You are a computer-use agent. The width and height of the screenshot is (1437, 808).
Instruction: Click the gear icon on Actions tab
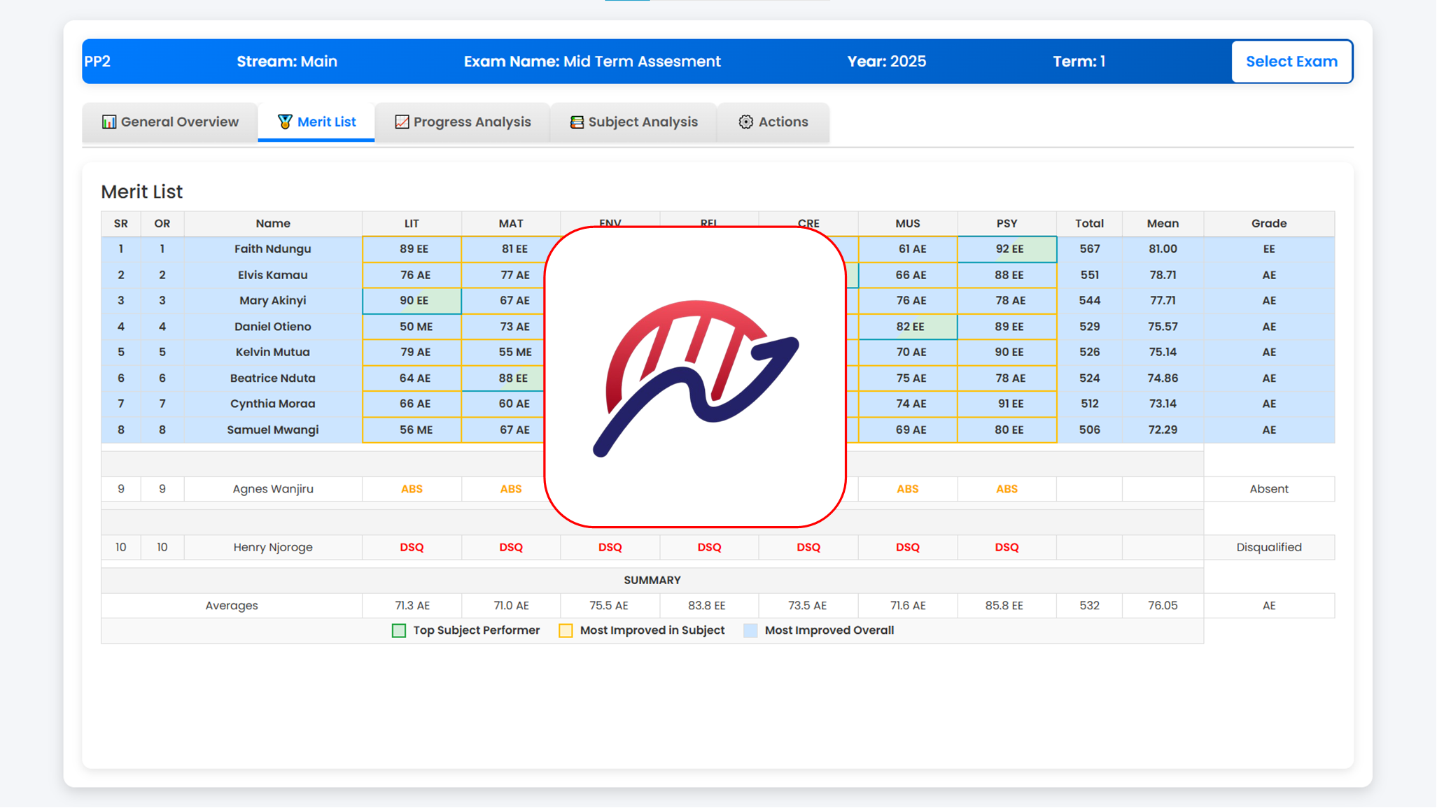pyautogui.click(x=745, y=121)
